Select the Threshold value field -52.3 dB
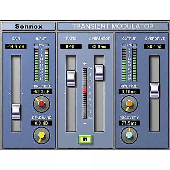Viewport: 170px width, 170px height. point(41,91)
